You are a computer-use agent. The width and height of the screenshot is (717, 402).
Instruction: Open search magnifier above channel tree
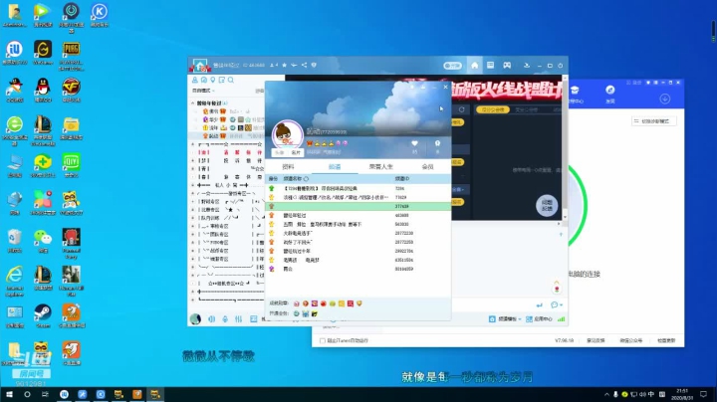point(231,80)
